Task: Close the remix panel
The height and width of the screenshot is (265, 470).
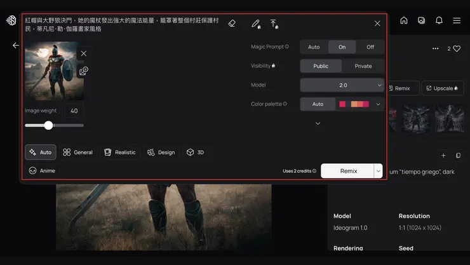Action: click(377, 24)
